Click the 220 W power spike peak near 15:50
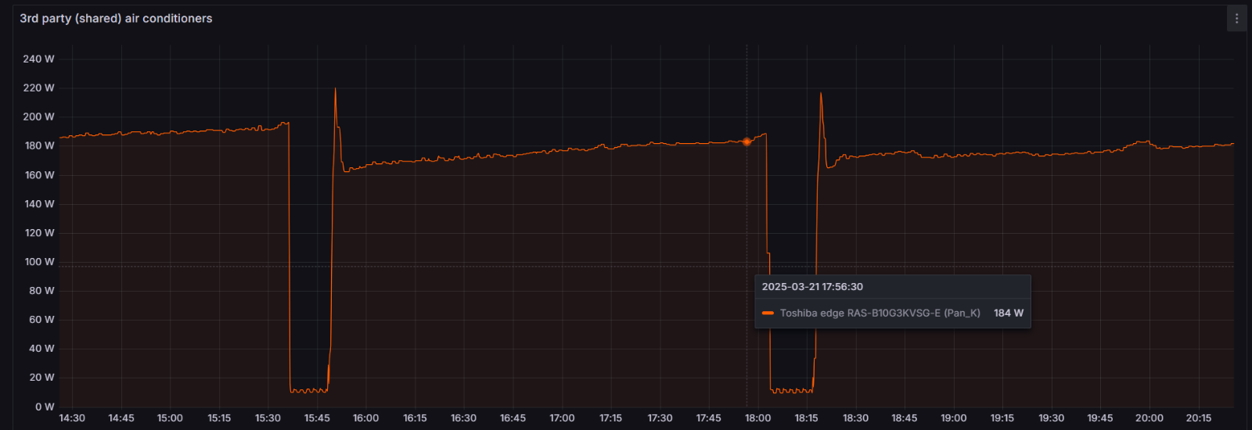This screenshot has height=430, width=1252. pyautogui.click(x=336, y=88)
